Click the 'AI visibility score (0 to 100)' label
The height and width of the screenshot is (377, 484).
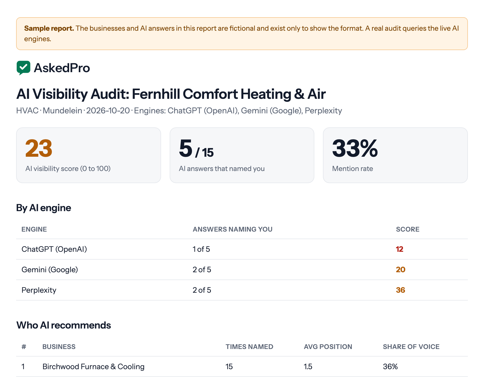(68, 169)
